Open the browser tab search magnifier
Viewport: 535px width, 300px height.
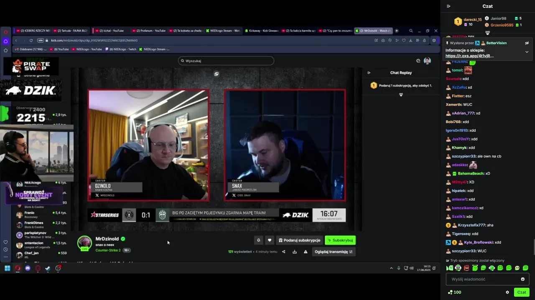pyautogui.click(x=411, y=30)
